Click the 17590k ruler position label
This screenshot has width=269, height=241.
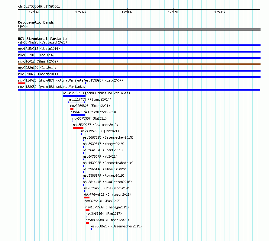[220, 12]
